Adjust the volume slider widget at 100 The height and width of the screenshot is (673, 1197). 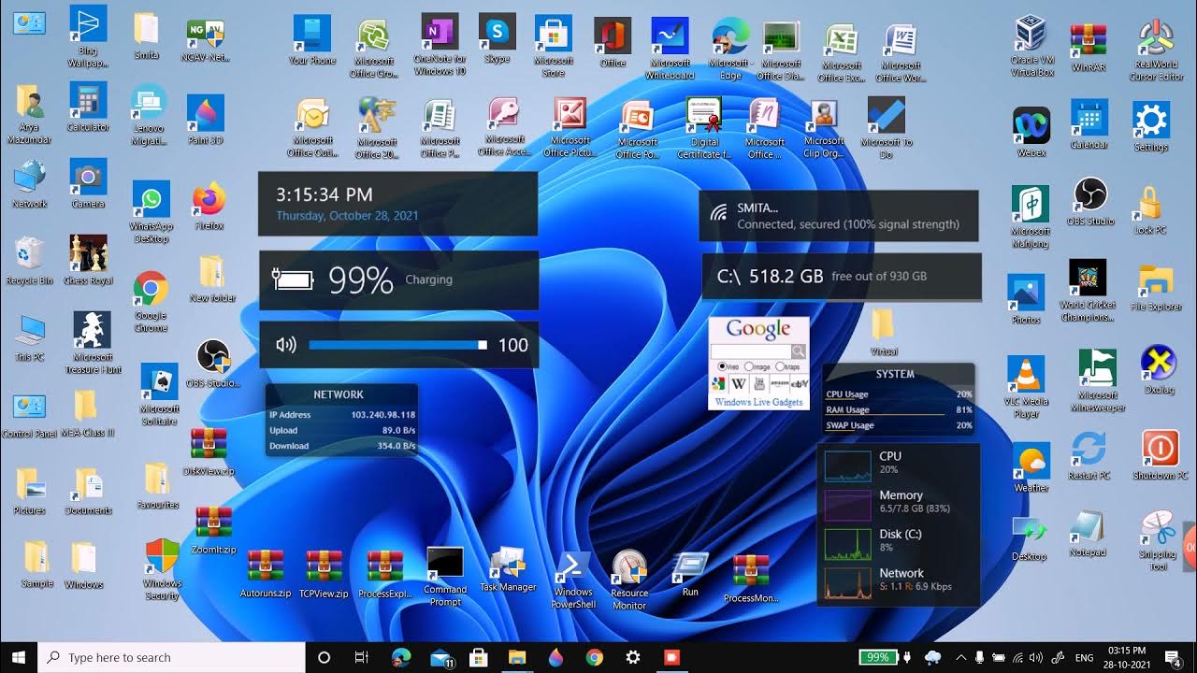coord(397,345)
